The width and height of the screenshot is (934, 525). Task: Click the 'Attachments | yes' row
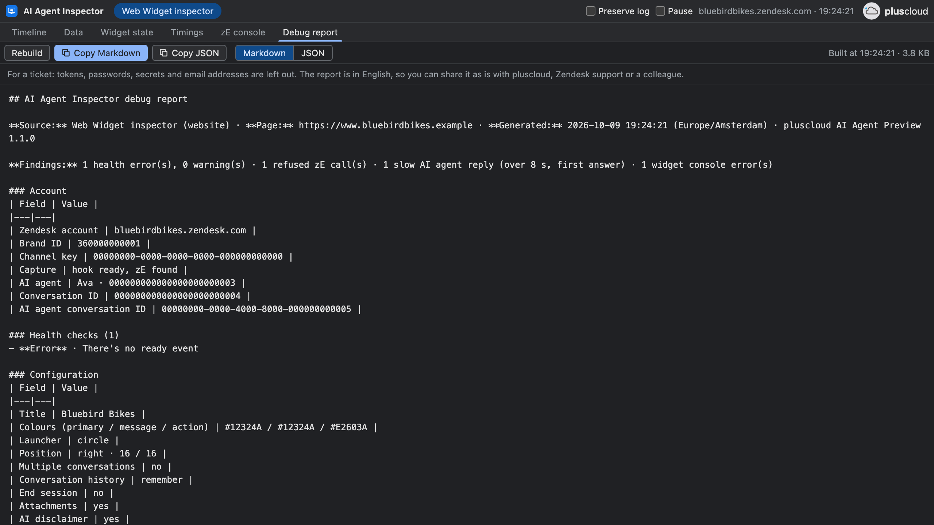coord(64,506)
